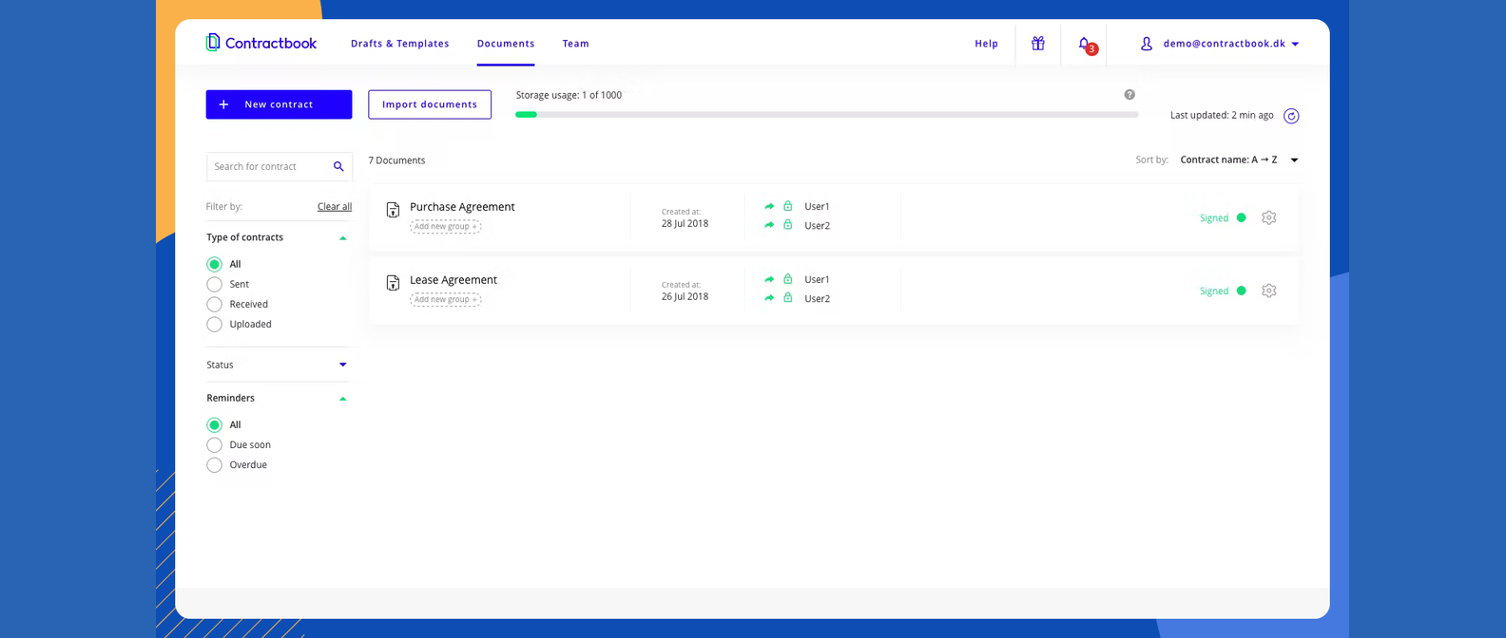The image size is (1506, 638).
Task: Select the Due soon reminders filter
Action: click(214, 444)
